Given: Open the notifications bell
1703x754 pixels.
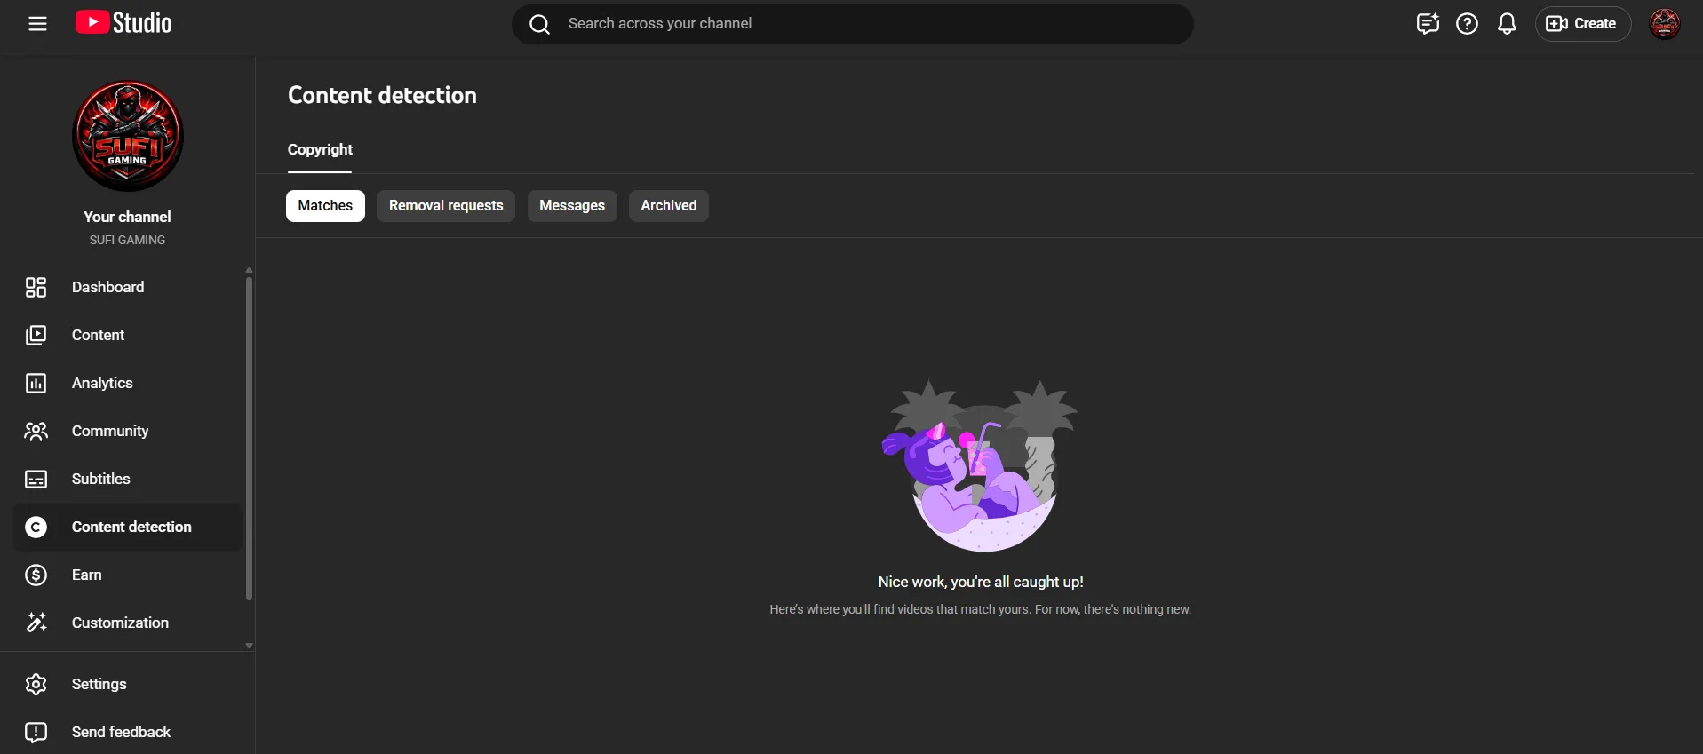Looking at the screenshot, I should pos(1507,24).
